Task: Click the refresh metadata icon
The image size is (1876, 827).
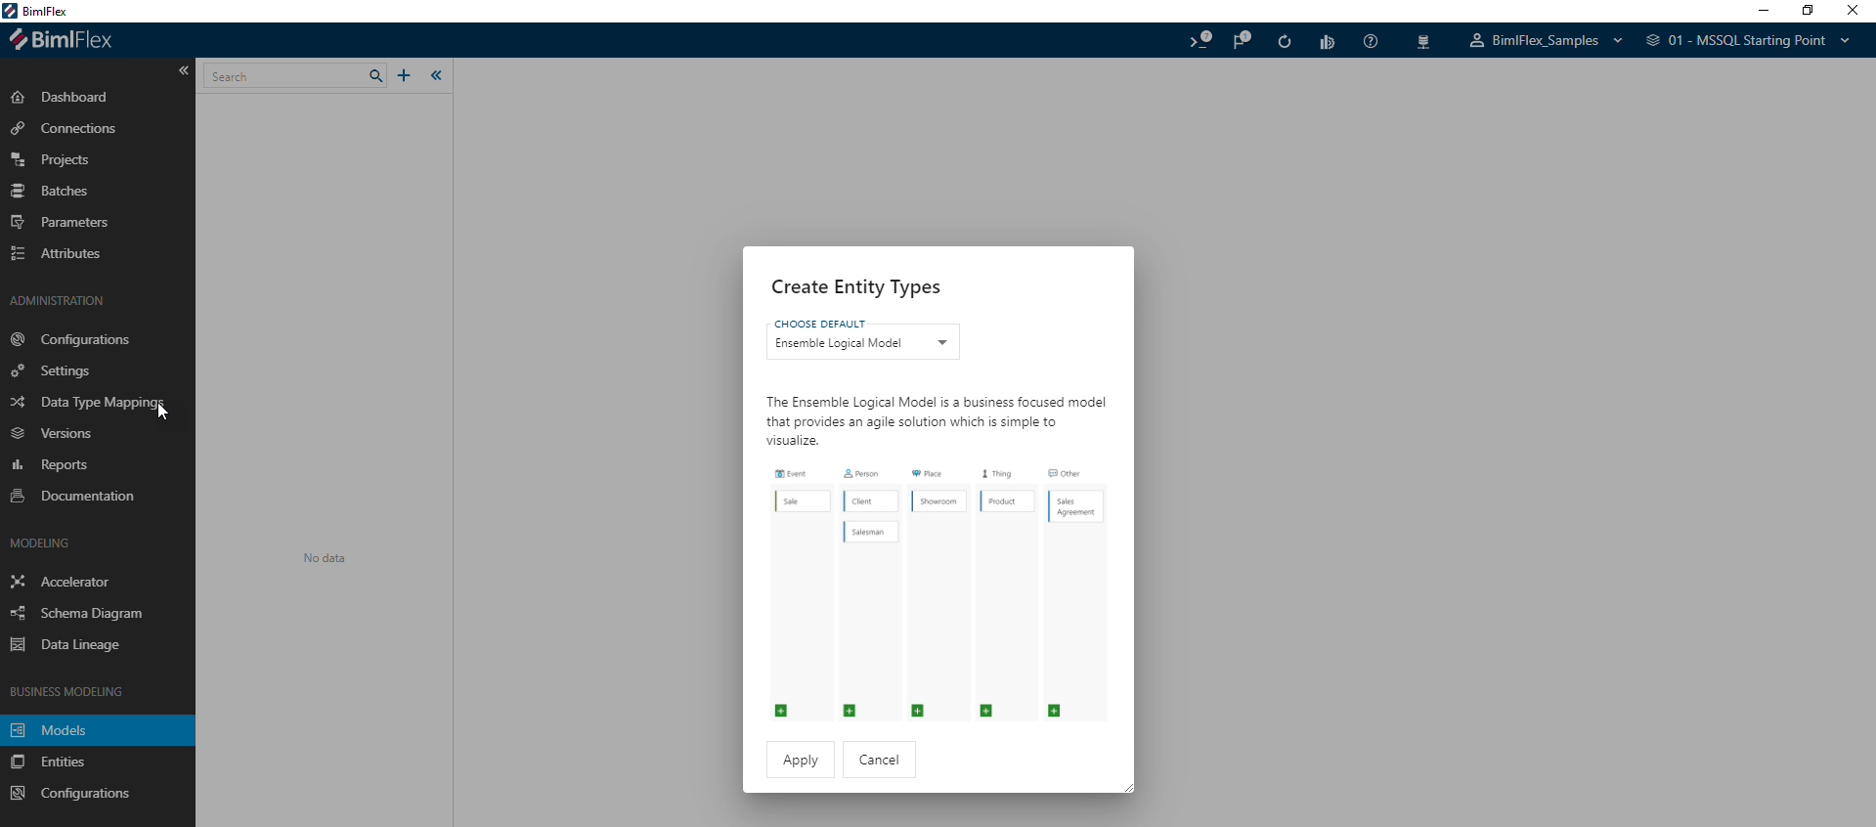Action: tap(1285, 41)
